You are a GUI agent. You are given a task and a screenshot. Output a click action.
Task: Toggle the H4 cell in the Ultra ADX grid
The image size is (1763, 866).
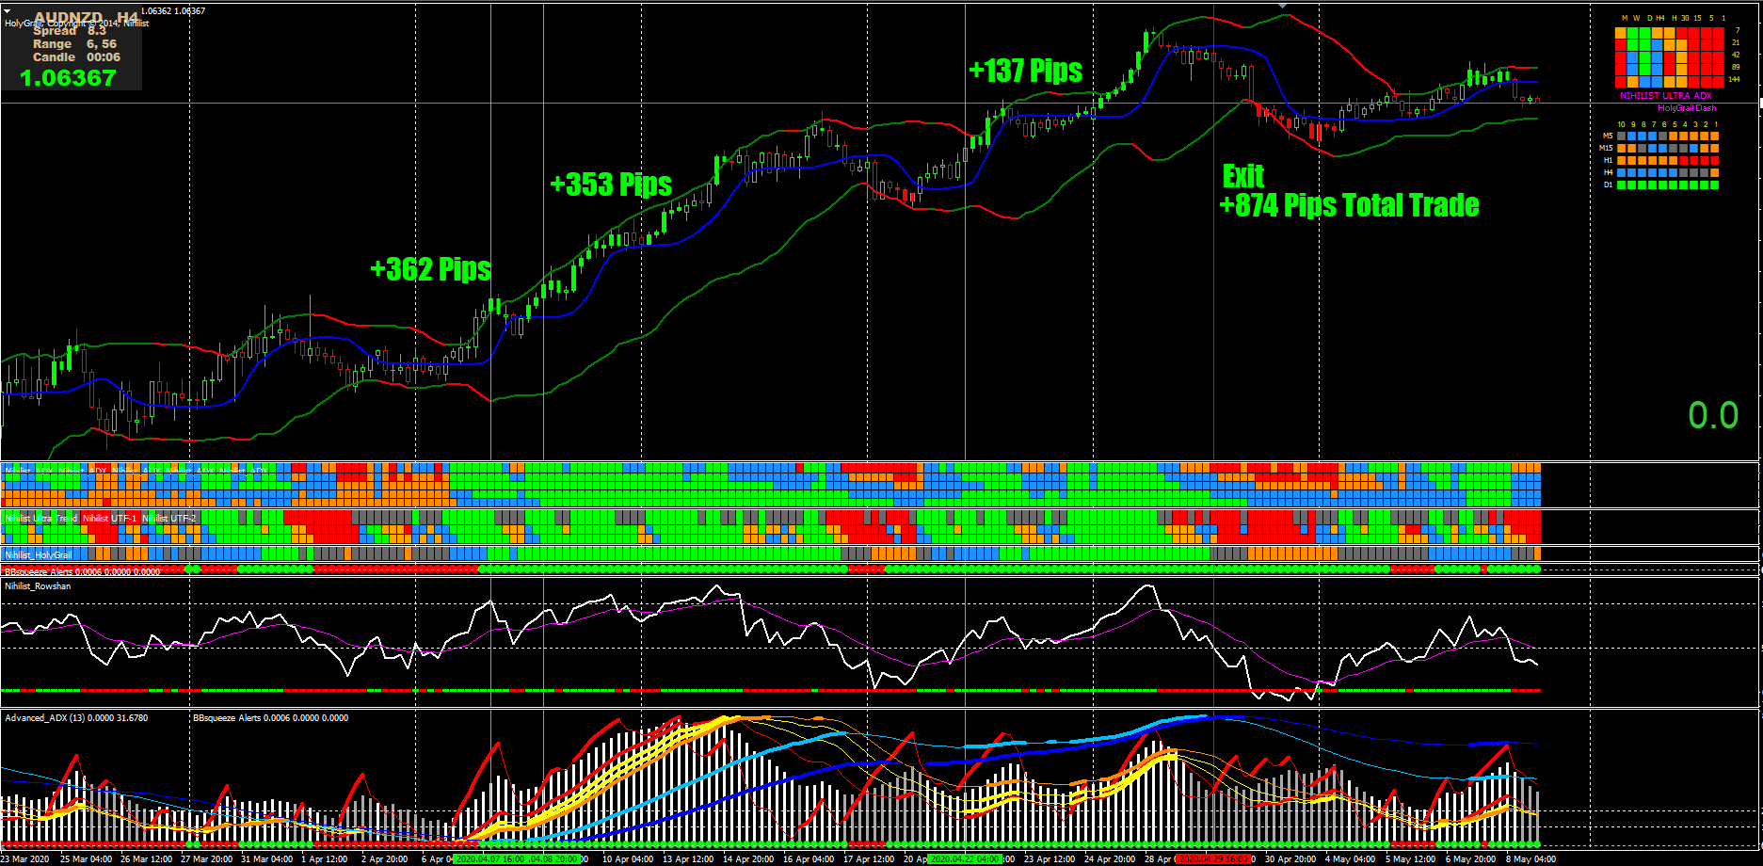click(x=1659, y=31)
